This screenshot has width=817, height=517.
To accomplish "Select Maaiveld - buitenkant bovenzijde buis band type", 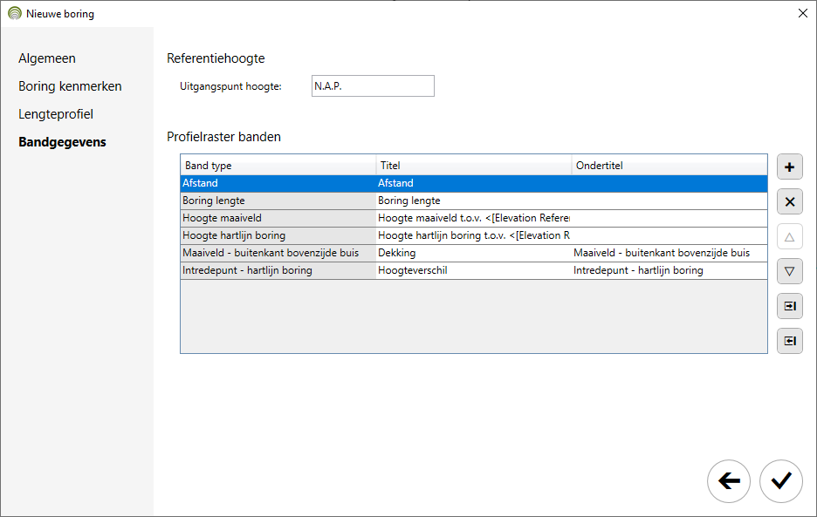I will pyautogui.click(x=278, y=253).
